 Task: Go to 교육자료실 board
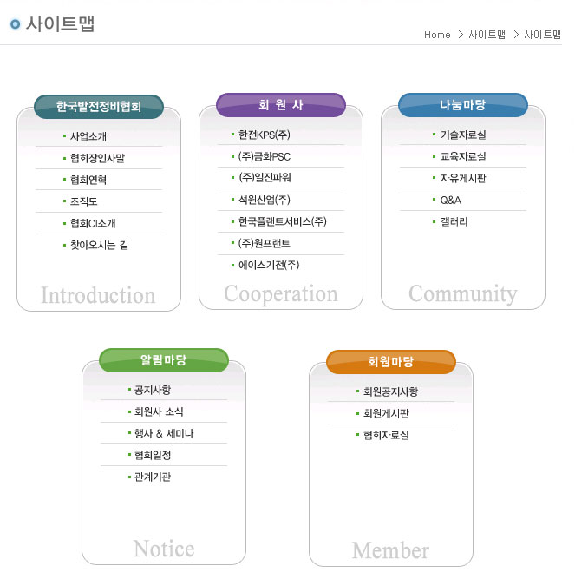pyautogui.click(x=463, y=156)
